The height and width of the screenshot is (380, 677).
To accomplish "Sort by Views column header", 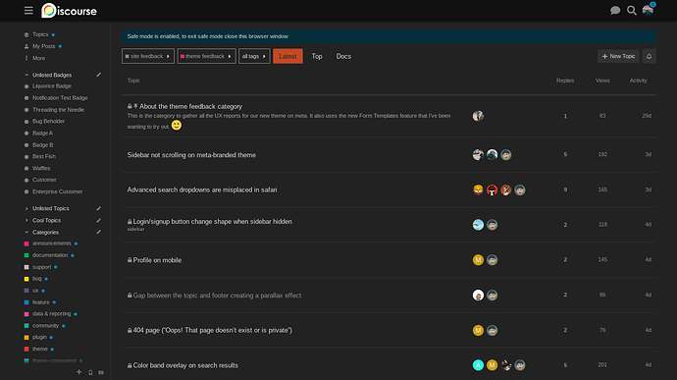I will (602, 81).
